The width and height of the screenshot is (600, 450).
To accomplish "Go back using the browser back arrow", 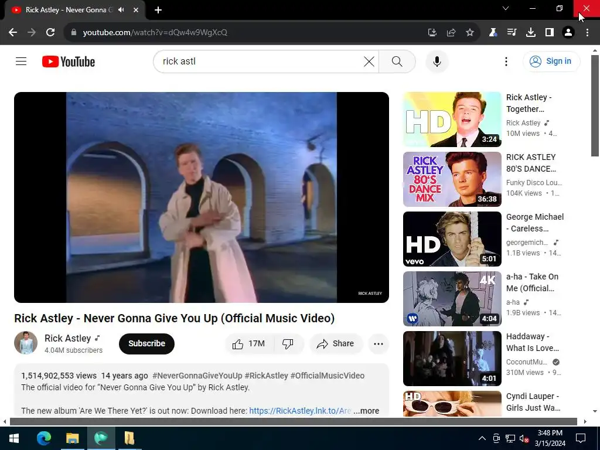I will tap(13, 33).
